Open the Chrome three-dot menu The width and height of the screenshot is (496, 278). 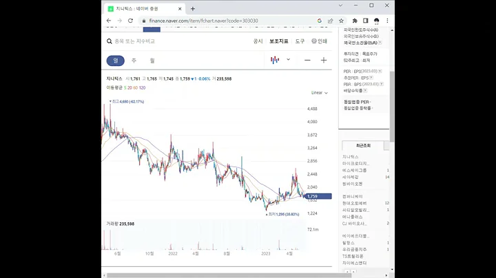click(x=387, y=21)
